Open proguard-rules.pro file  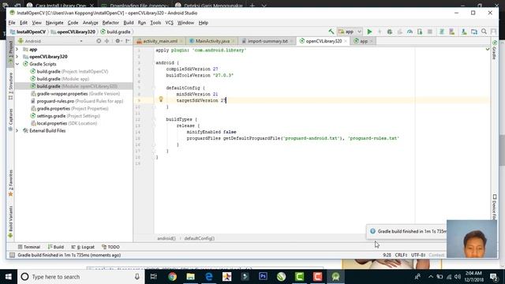(77, 101)
